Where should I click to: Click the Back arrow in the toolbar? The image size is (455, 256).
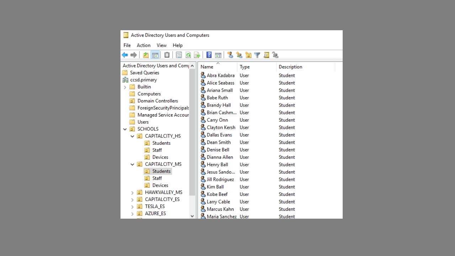(x=125, y=55)
